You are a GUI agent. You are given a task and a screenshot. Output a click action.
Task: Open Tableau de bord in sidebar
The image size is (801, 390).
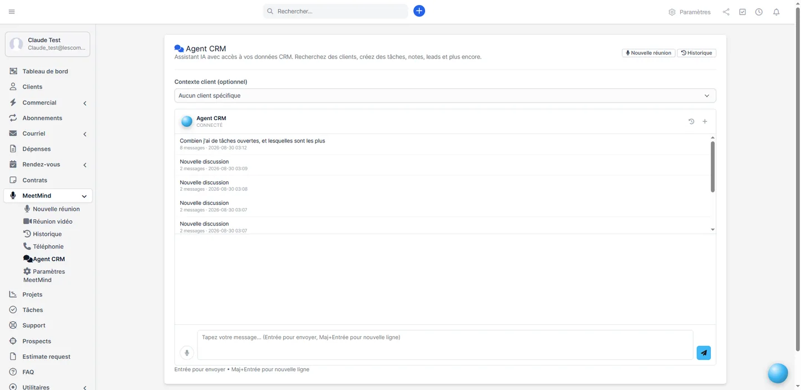(x=45, y=71)
